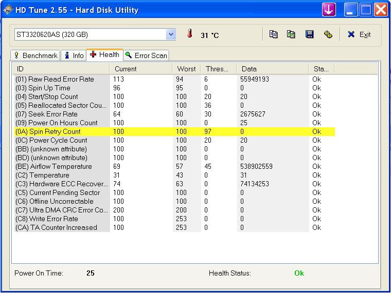Click the highlighted (0A) Spin Retry Count row
The width and height of the screenshot is (391, 293).
174,131
